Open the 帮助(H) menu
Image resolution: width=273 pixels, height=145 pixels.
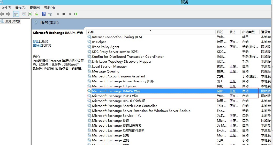[49, 8]
